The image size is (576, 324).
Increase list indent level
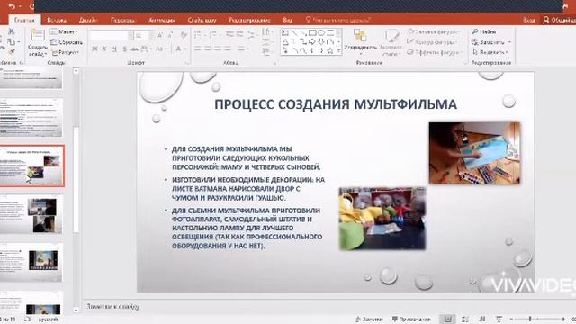pyautogui.click(x=240, y=35)
